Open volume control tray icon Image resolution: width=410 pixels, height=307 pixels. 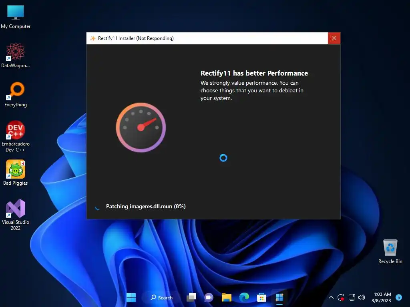click(x=362, y=297)
